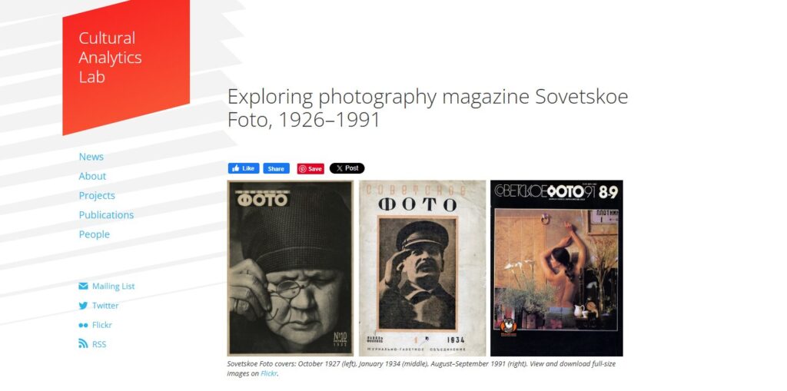Viewport: 787px width, 391px height.
Task: Click the Flickr dots icon
Action: 83,325
